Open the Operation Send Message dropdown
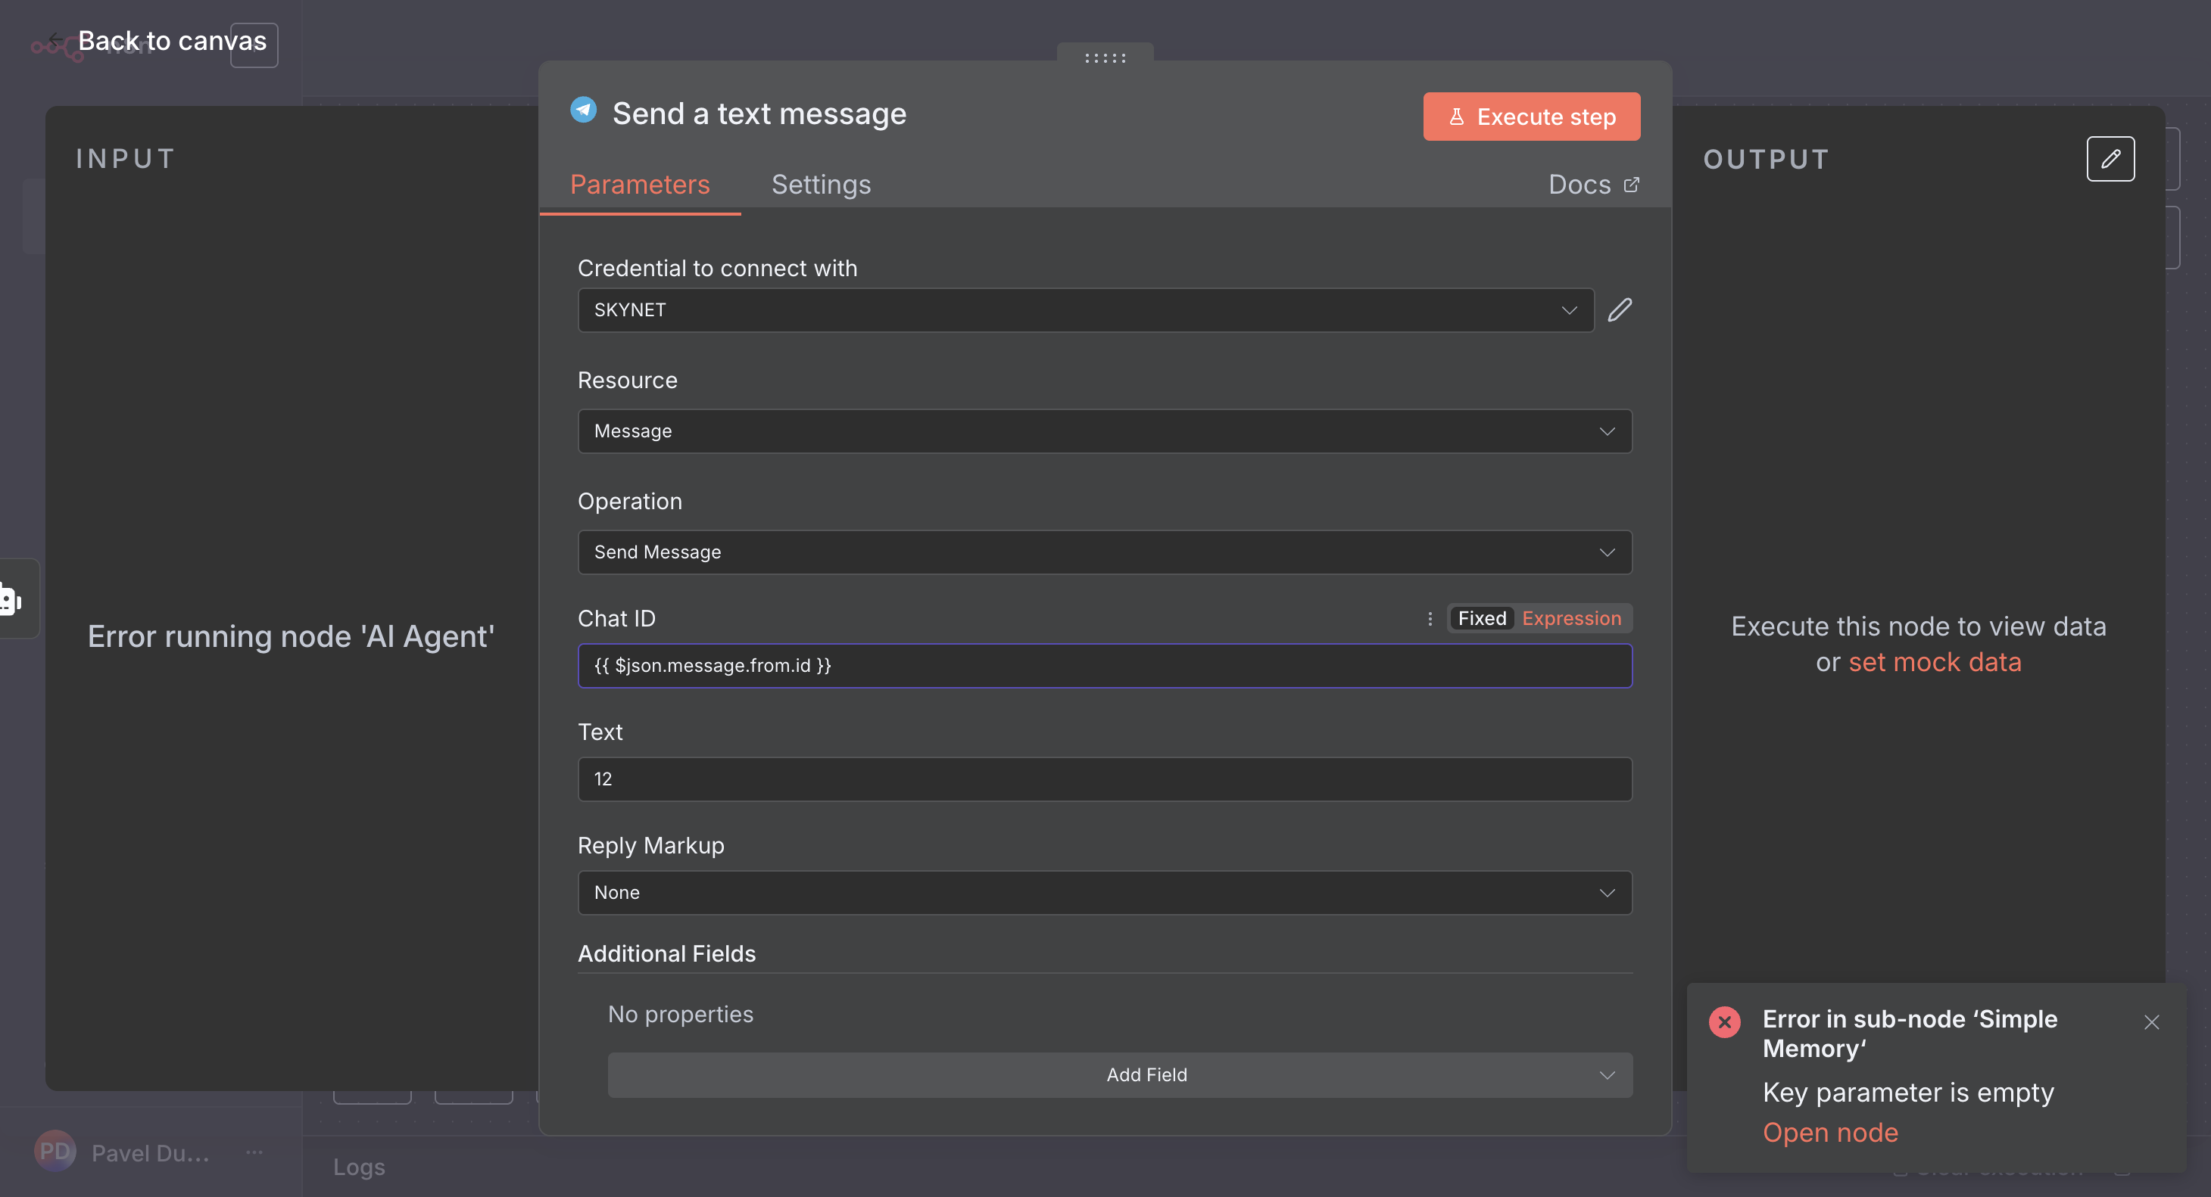 pyautogui.click(x=1105, y=552)
